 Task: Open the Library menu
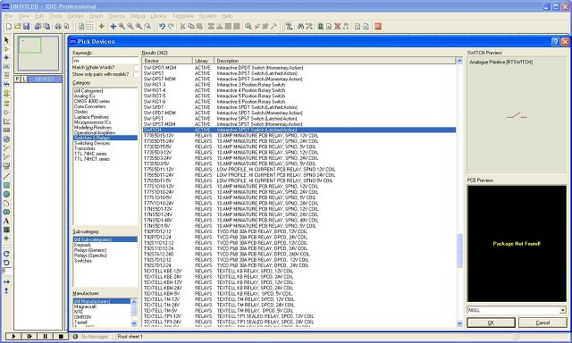click(x=158, y=16)
